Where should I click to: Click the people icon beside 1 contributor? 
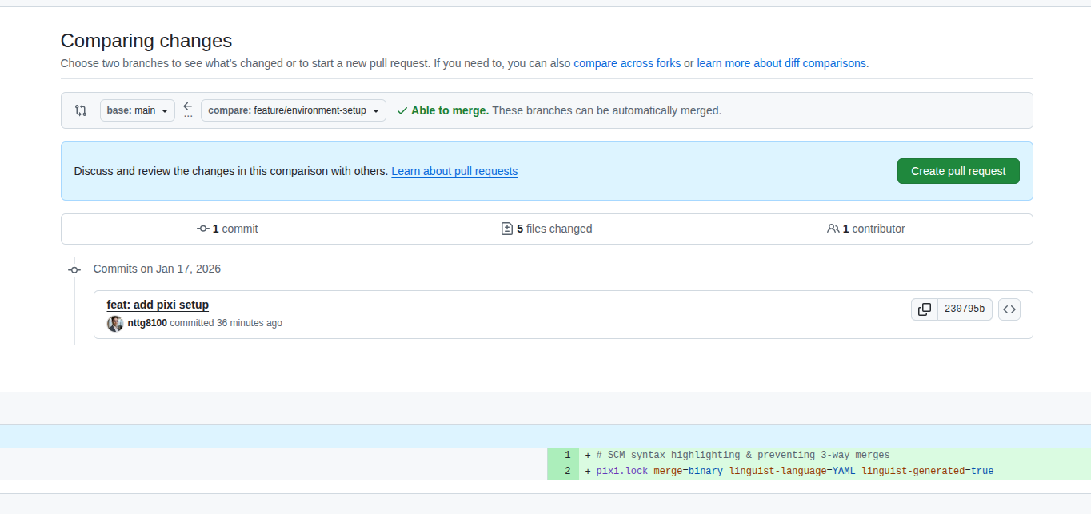click(x=833, y=229)
